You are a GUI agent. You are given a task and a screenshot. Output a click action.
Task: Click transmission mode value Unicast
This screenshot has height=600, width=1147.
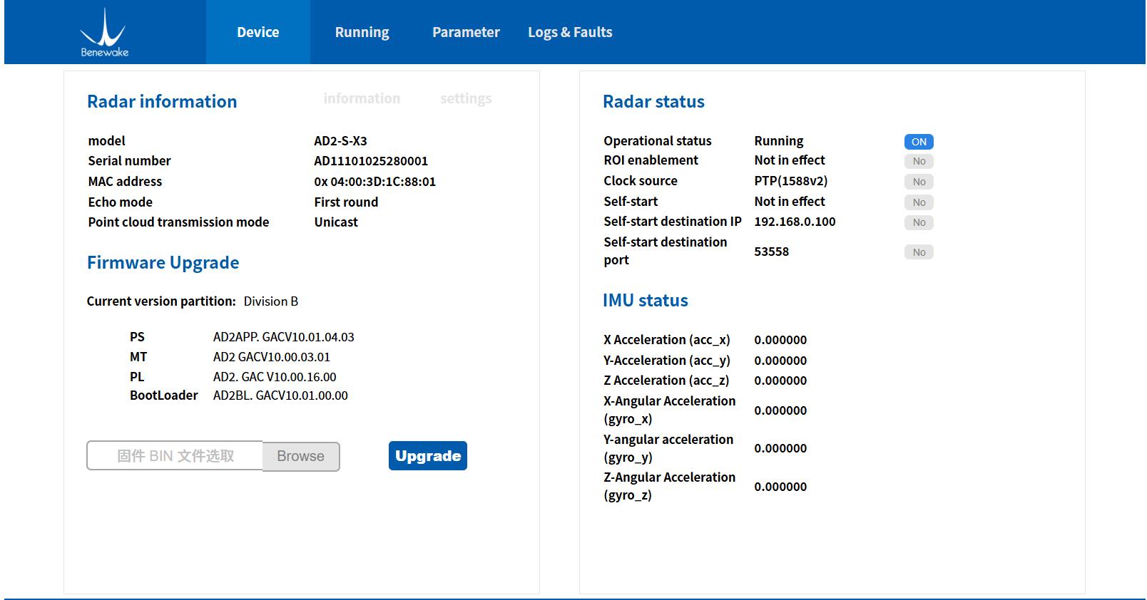tap(336, 222)
